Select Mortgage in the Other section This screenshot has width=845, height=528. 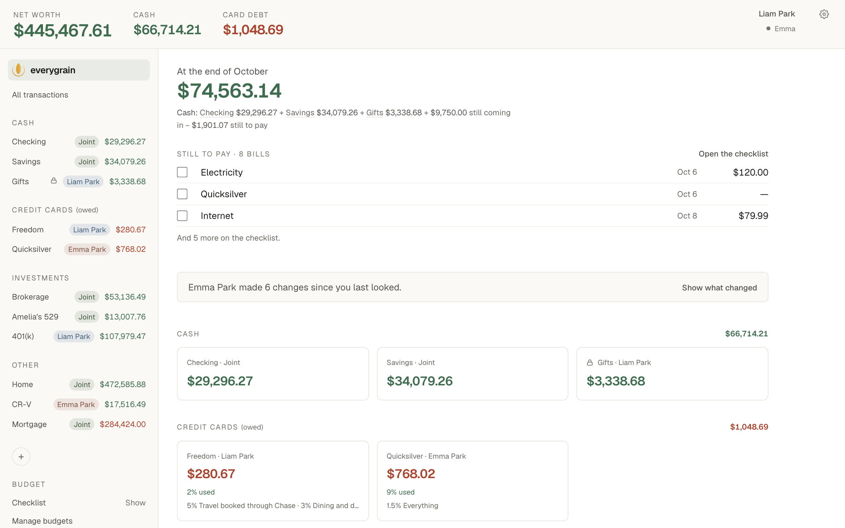[79, 424]
